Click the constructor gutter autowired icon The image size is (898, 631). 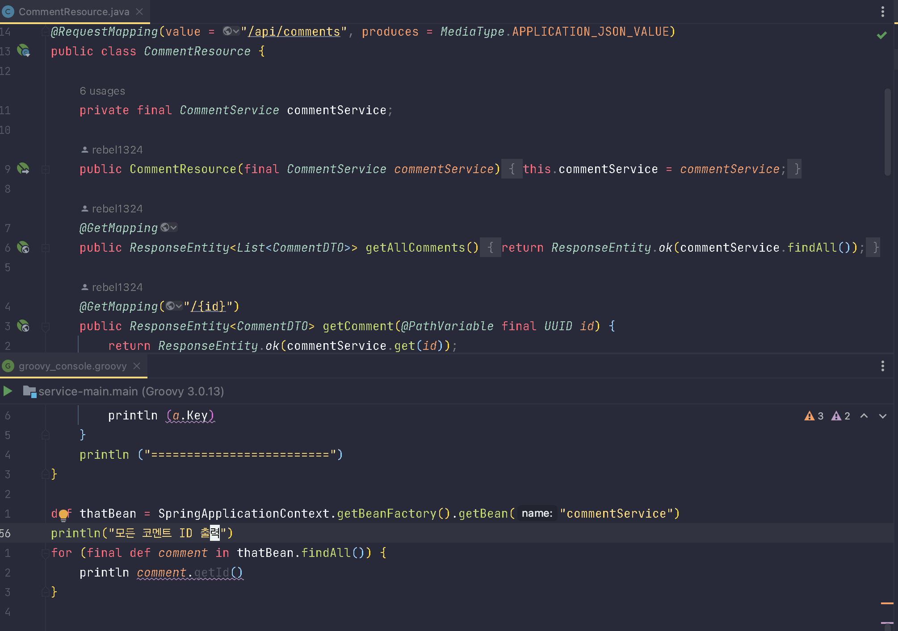[23, 169]
